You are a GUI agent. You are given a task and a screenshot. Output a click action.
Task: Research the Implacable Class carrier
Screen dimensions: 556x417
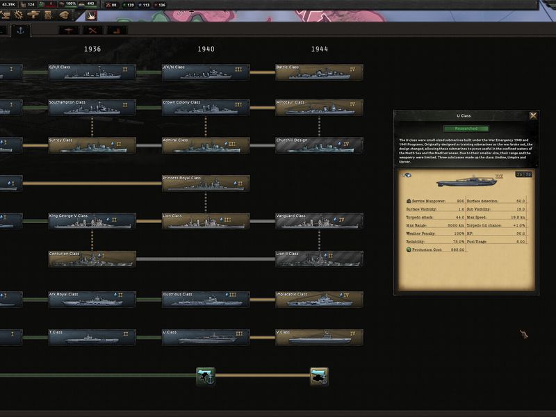click(319, 300)
